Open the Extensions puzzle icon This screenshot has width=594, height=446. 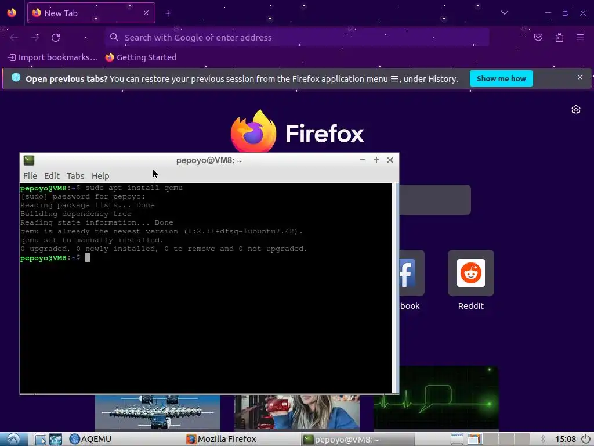pyautogui.click(x=560, y=37)
